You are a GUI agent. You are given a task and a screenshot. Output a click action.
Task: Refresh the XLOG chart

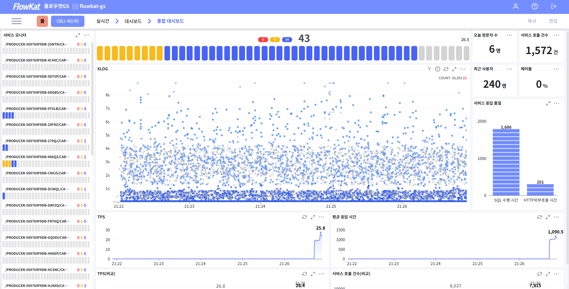446,69
